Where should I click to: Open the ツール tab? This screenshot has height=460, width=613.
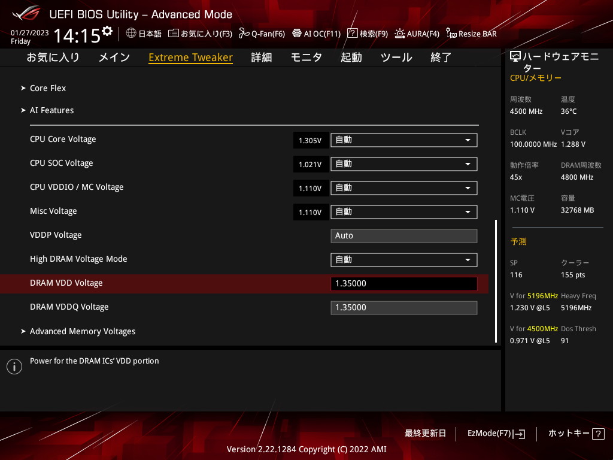[x=396, y=57]
